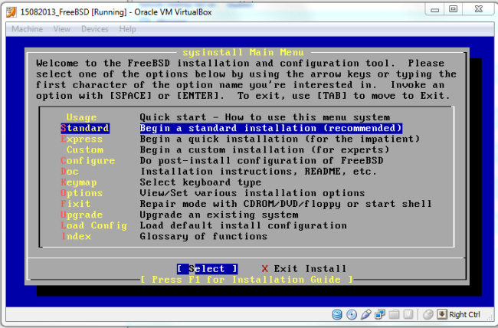498x328 pixels.
Task: Click the host key arrow icon
Action: click(x=441, y=315)
